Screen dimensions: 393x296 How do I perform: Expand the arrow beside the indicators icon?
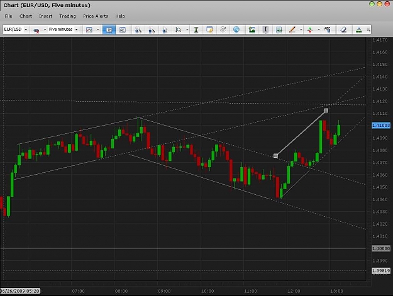[x=45, y=30]
